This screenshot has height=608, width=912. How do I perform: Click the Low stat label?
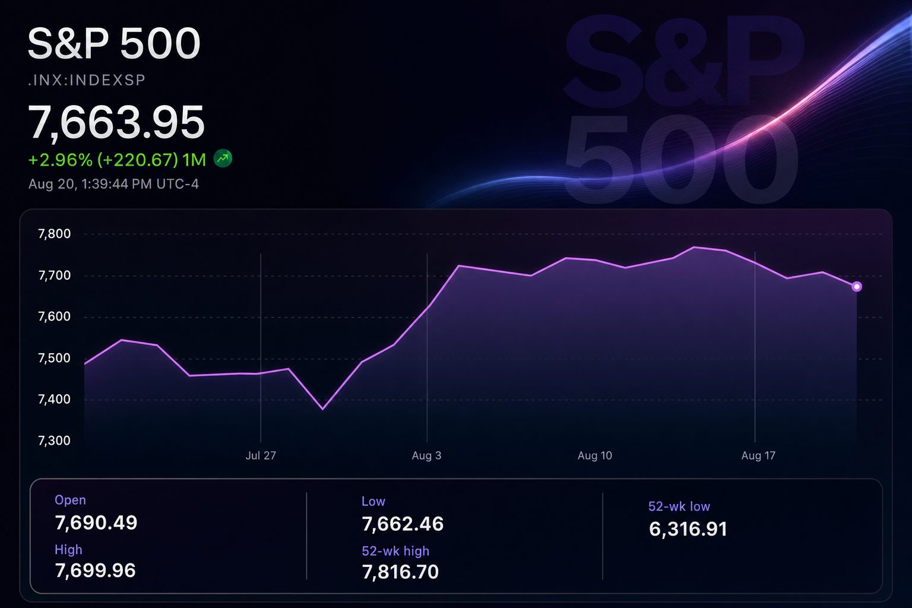[373, 501]
